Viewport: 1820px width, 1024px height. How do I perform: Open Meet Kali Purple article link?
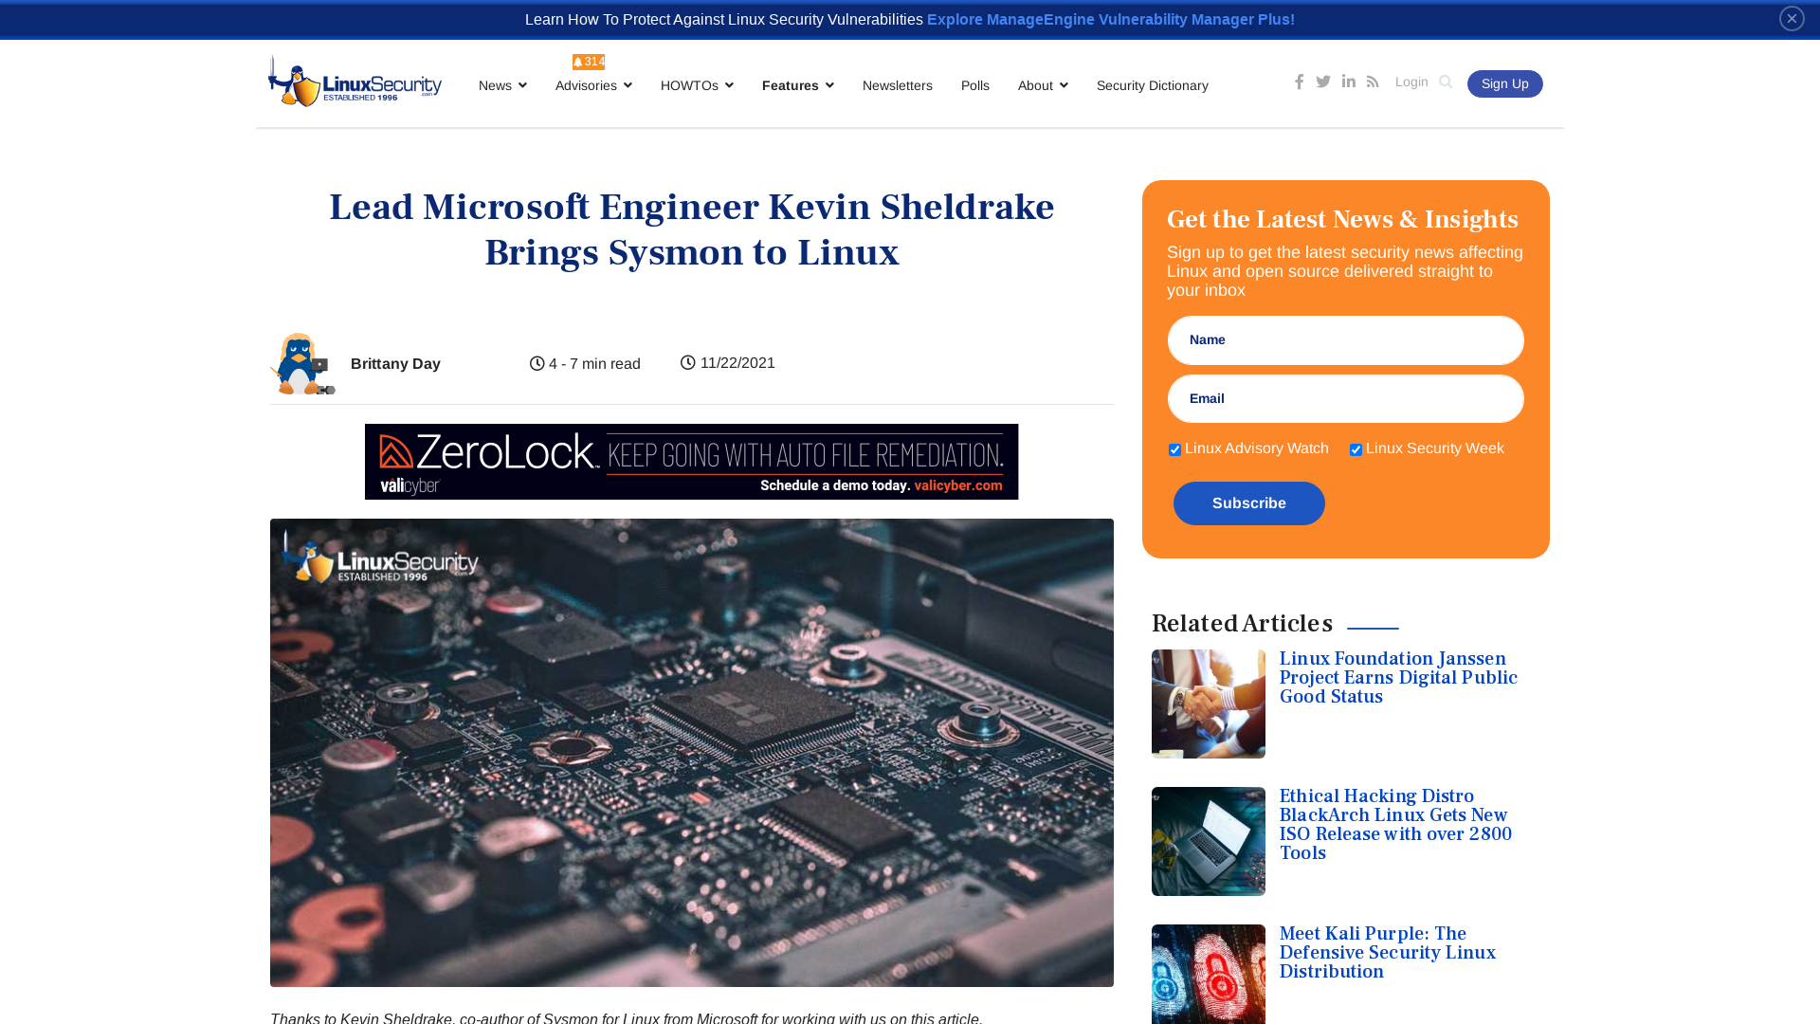(1388, 953)
